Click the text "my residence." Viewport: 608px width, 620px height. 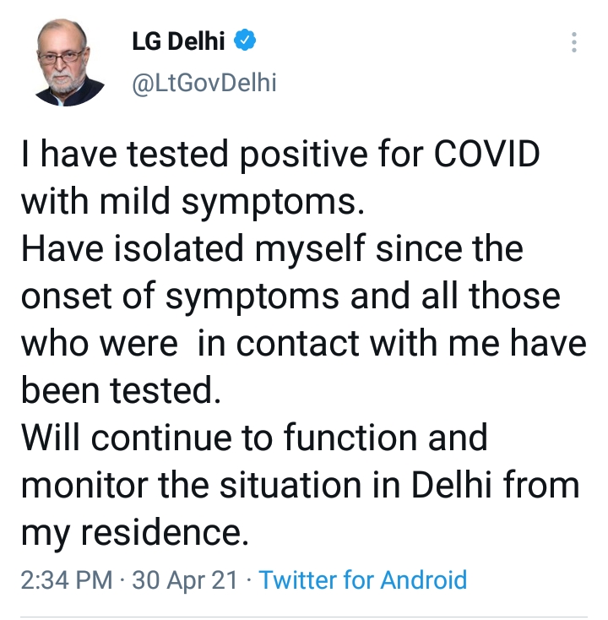pos(135,531)
